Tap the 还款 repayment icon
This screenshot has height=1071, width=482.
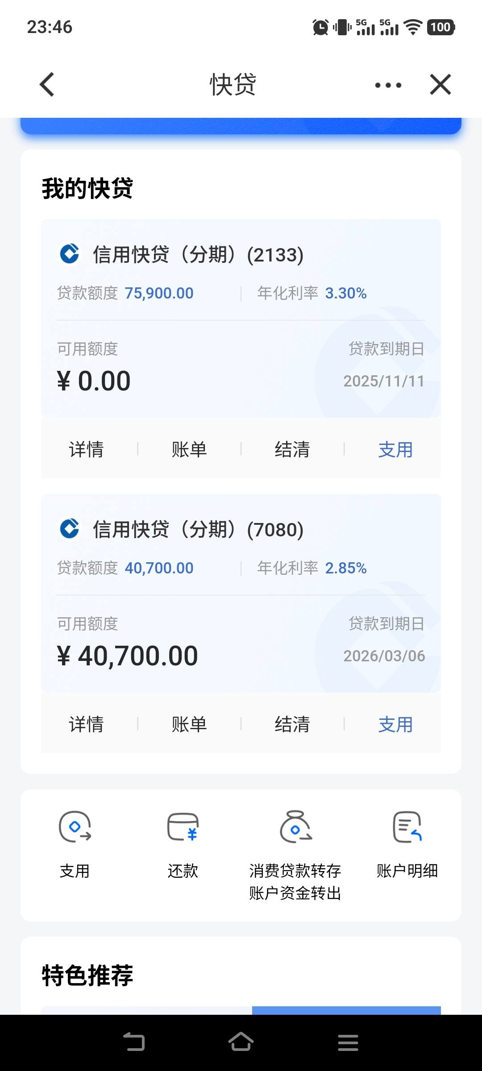click(x=183, y=826)
